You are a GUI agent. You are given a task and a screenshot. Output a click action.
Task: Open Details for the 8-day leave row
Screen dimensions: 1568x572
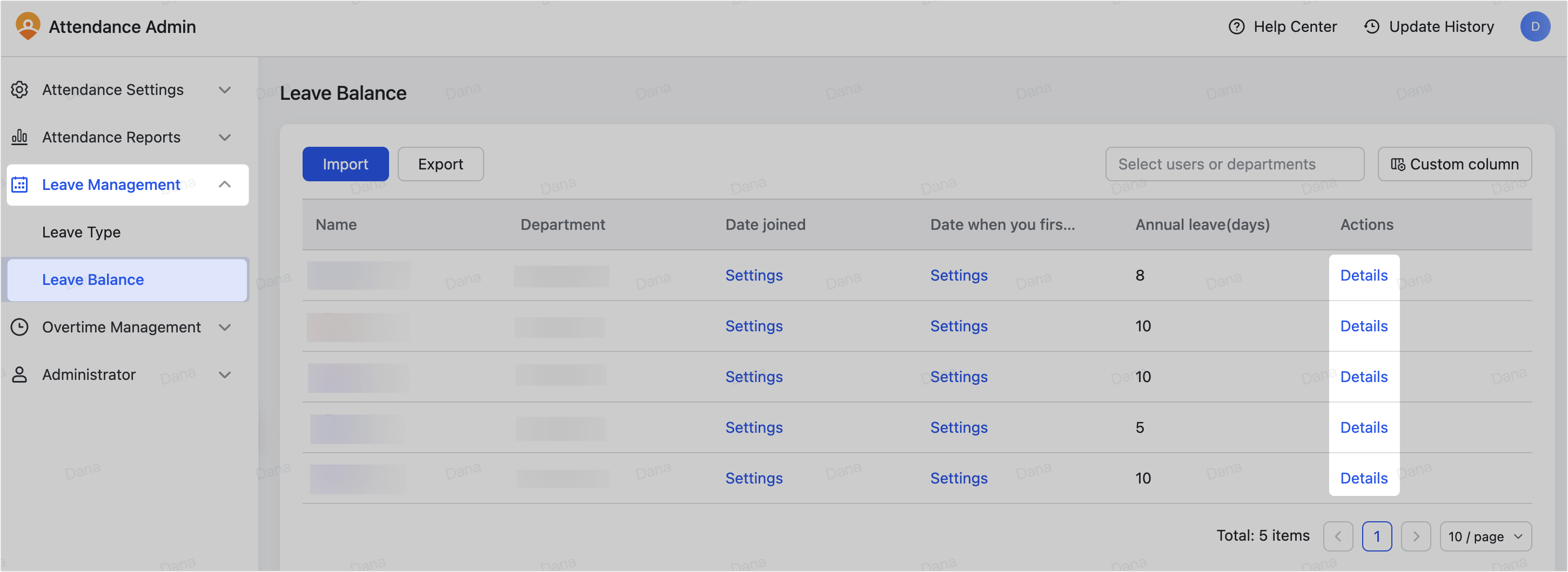(x=1363, y=275)
